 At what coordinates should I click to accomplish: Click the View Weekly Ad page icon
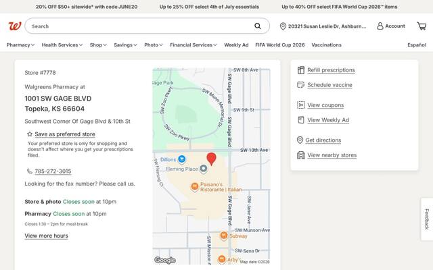tap(300, 120)
